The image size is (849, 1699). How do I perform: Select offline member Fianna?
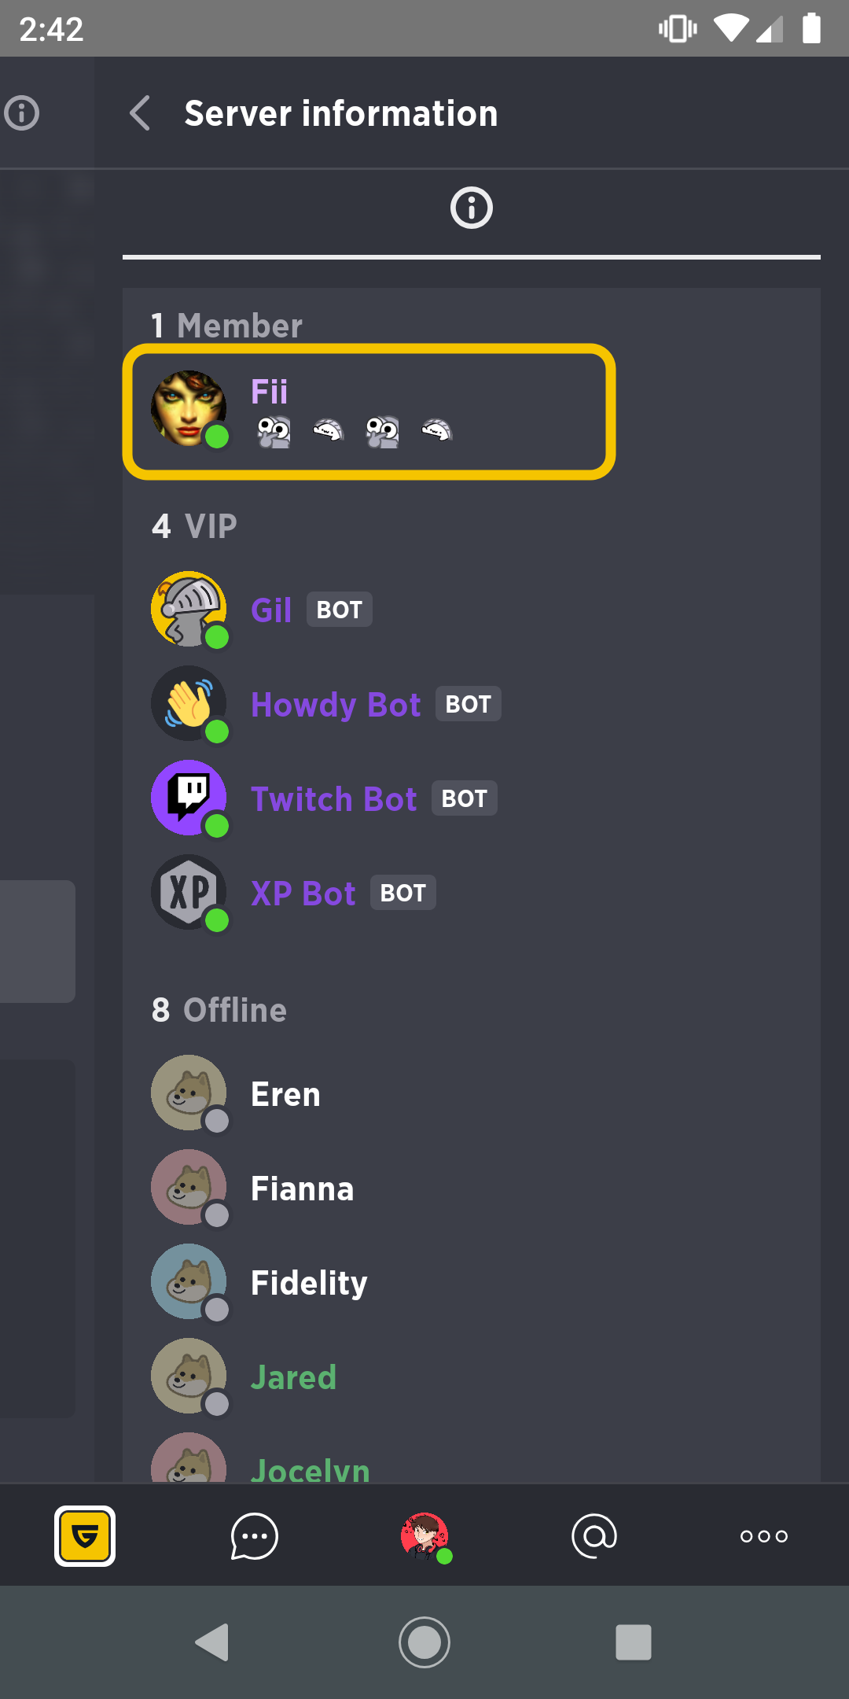coord(472,1188)
